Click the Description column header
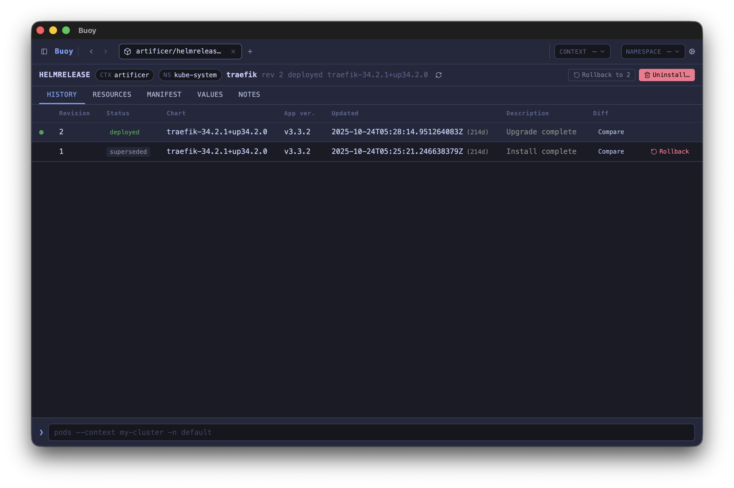734x488 pixels. pos(527,113)
